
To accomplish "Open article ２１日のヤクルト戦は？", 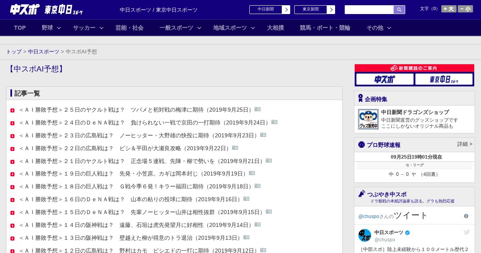I will tap(142, 161).
